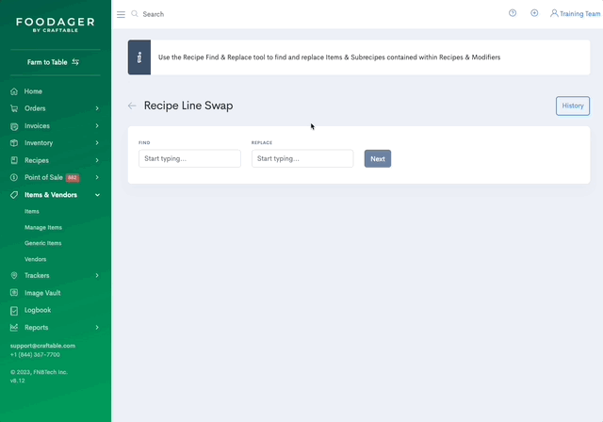
Task: Open the Logbook sidebar item
Action: click(37, 310)
